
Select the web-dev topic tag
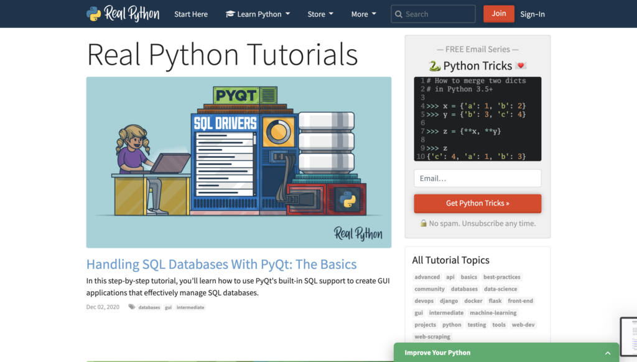pyautogui.click(x=523, y=325)
